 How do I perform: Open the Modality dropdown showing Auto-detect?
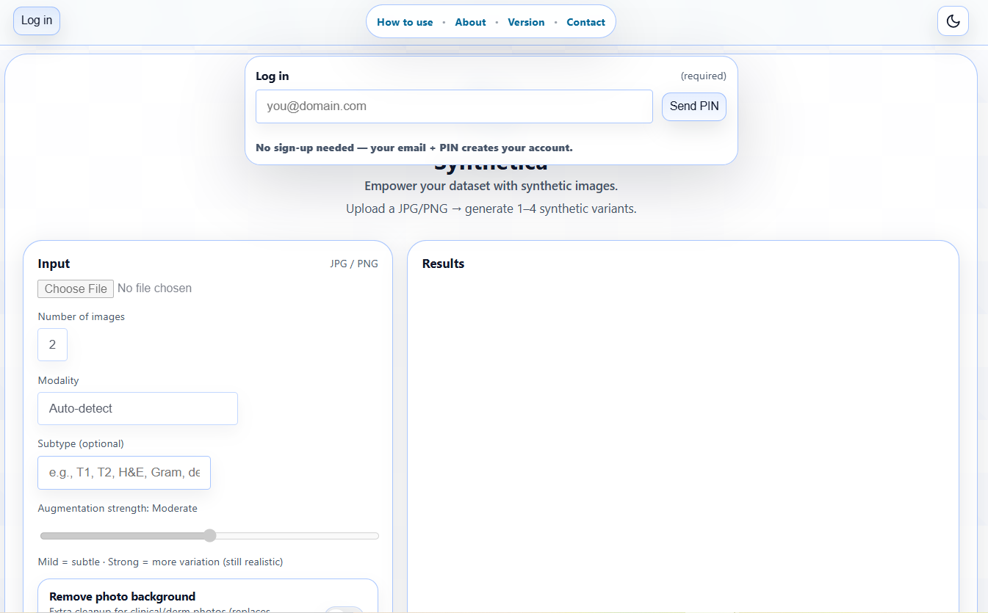pos(137,408)
